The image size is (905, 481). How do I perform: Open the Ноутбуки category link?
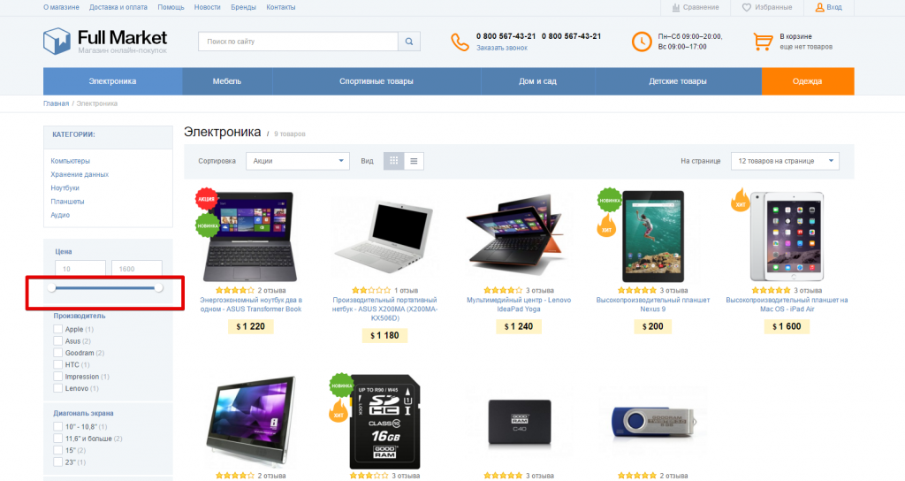tap(65, 188)
